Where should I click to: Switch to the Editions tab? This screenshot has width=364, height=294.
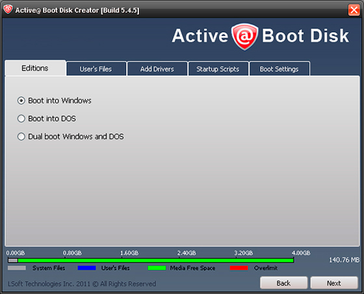35,68
